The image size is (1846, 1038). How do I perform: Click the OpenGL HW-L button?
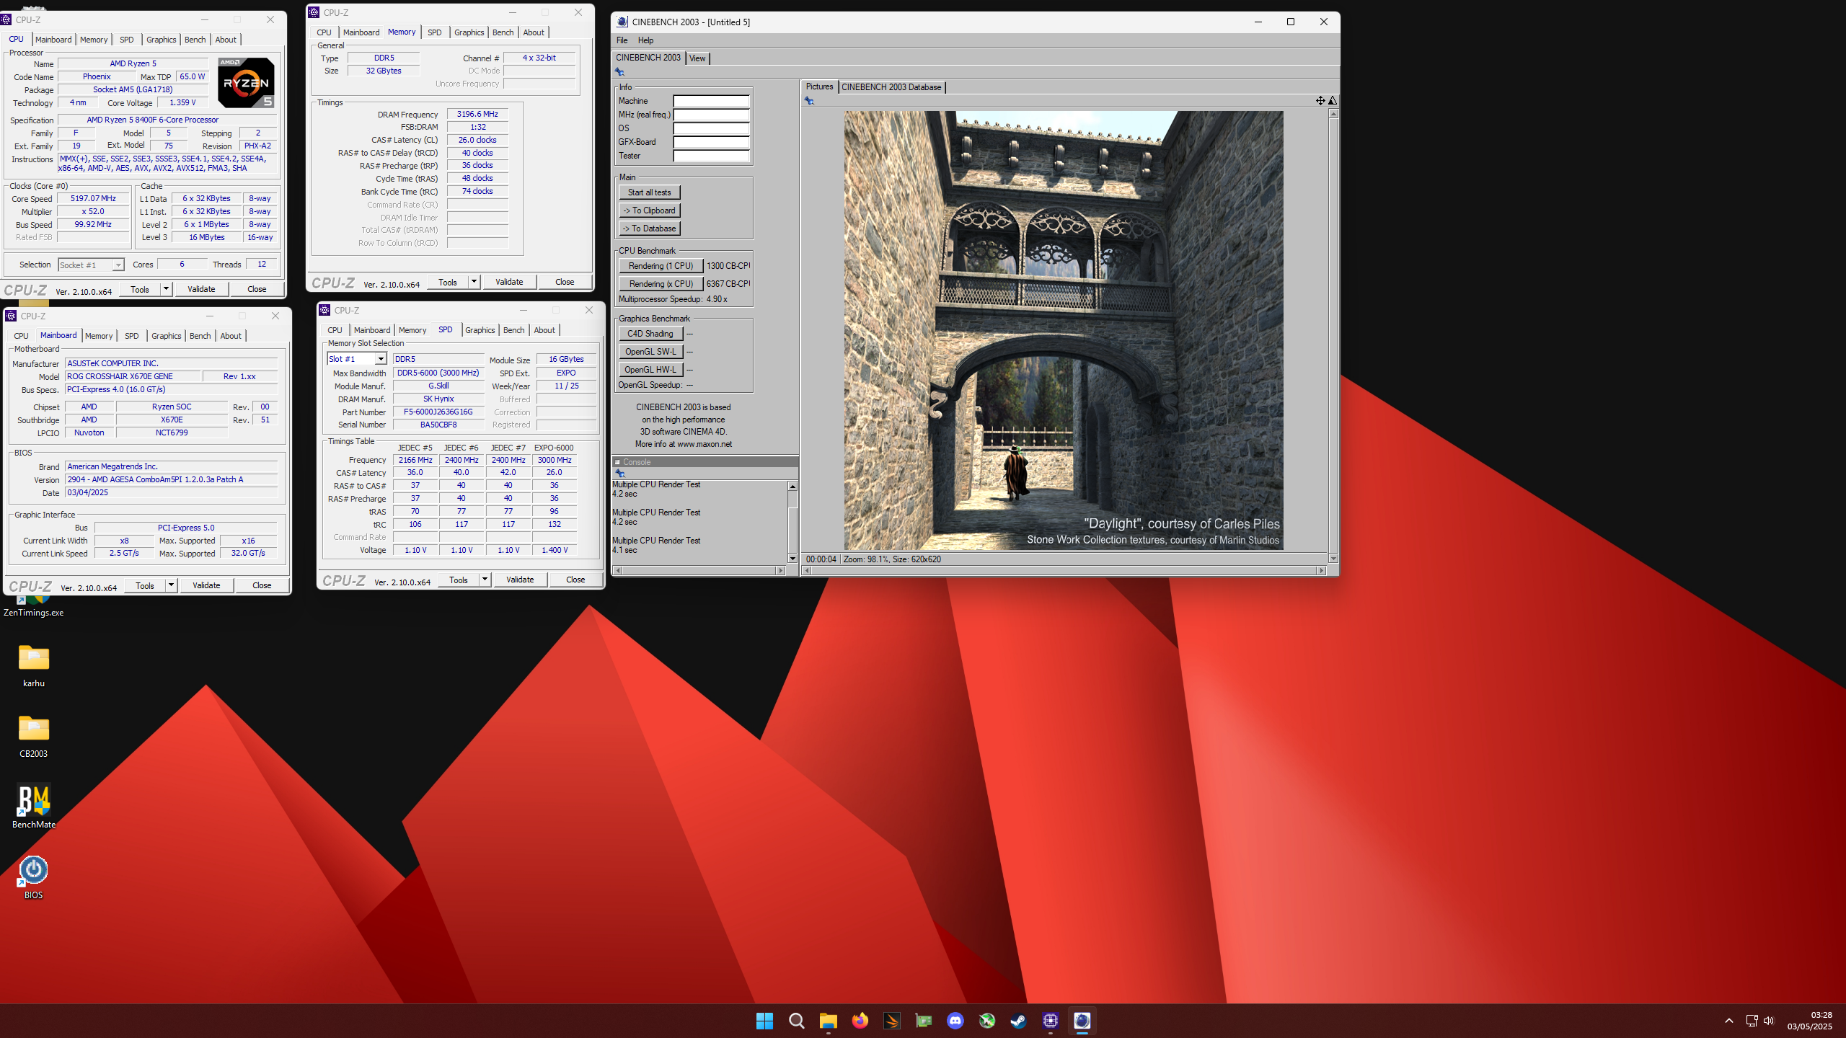tap(650, 370)
